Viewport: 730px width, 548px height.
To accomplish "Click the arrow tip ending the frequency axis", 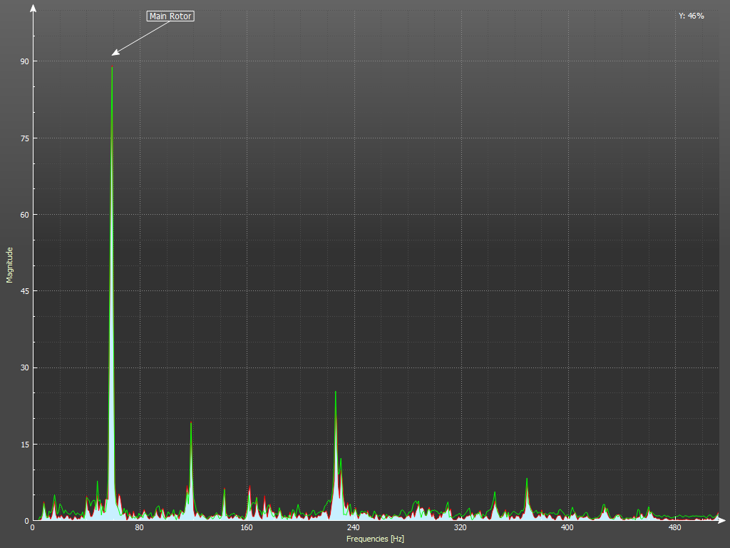I will 724,520.
